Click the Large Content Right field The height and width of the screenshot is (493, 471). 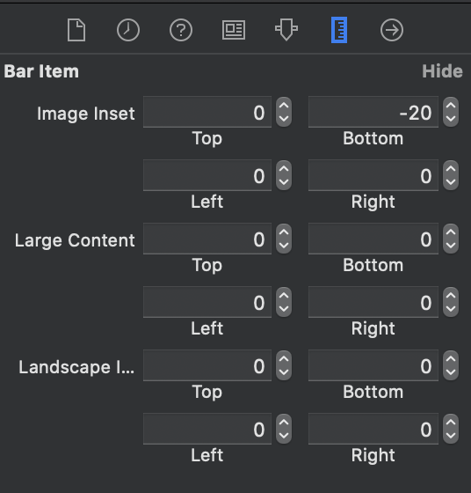(373, 302)
